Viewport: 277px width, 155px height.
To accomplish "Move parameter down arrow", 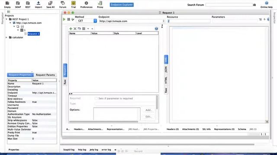I will point(88,29).
